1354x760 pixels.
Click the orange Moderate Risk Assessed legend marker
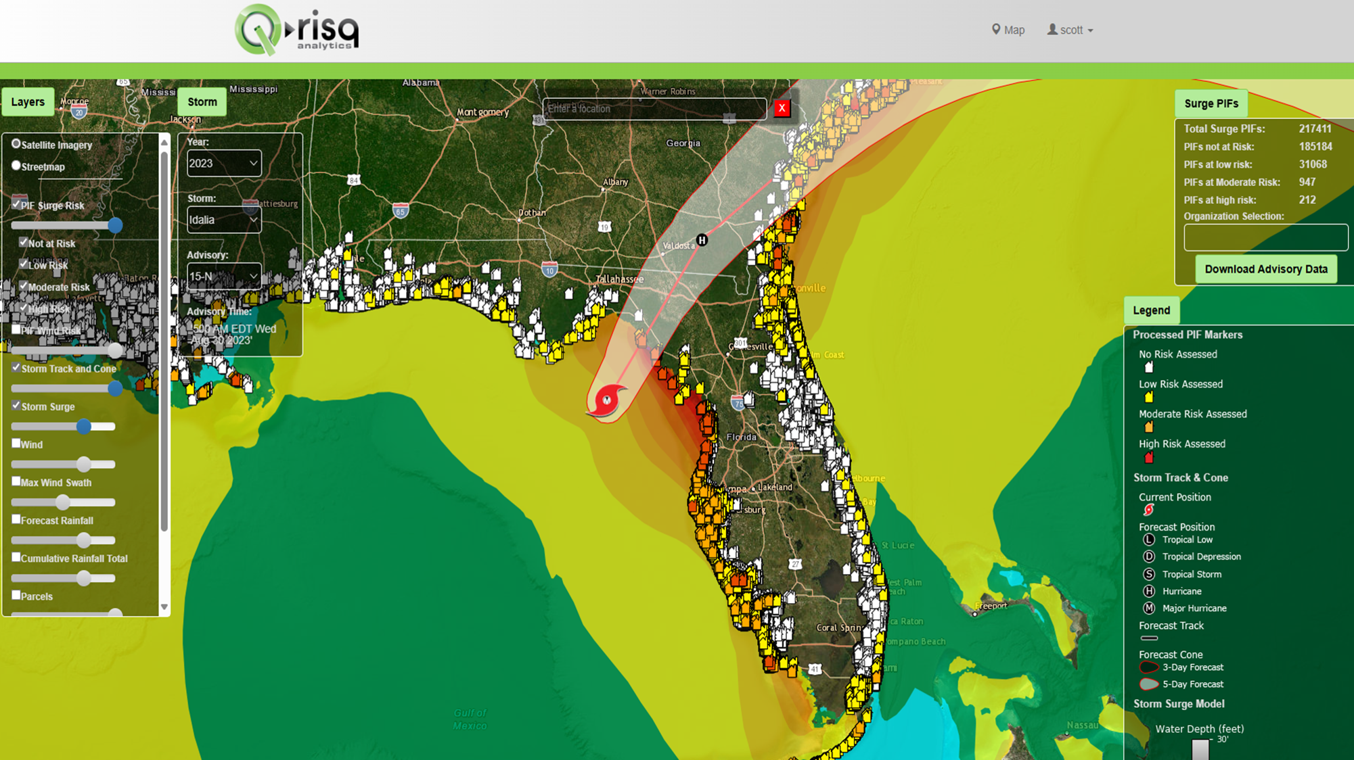pos(1148,427)
